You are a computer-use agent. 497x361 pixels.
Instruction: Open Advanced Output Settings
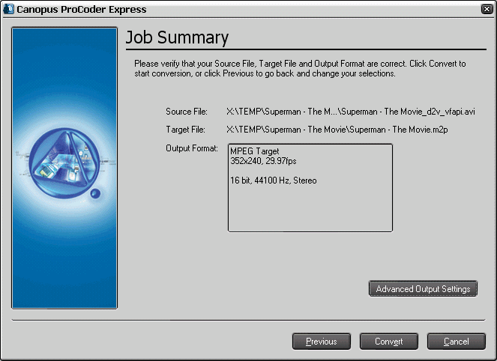click(423, 289)
